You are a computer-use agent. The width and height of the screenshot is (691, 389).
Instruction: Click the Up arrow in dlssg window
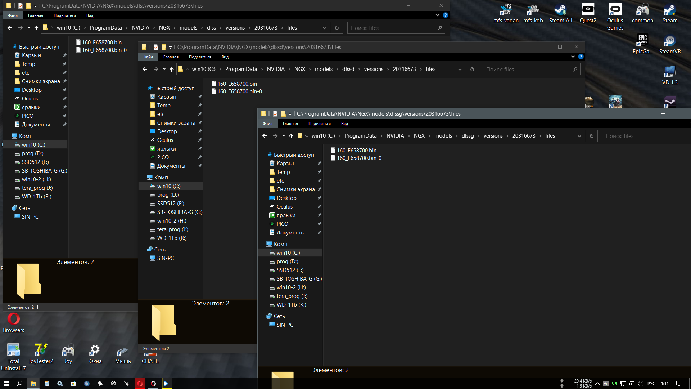point(291,136)
